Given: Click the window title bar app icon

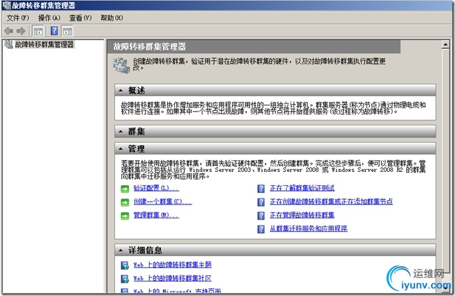Looking at the screenshot, I should coord(6,5).
